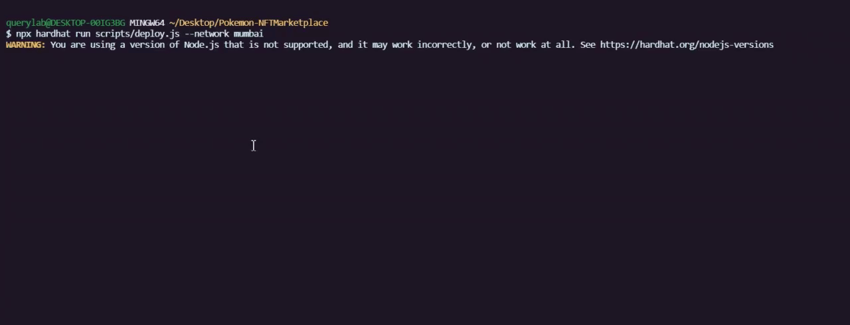The width and height of the screenshot is (850, 325).
Task: Click the ~/Desktop/Pokemon-NFTMarketplace path
Action: coord(248,23)
